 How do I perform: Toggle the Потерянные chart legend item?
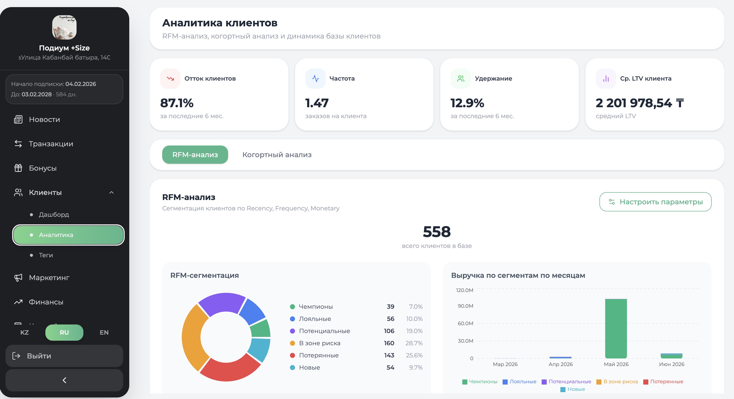point(663,382)
